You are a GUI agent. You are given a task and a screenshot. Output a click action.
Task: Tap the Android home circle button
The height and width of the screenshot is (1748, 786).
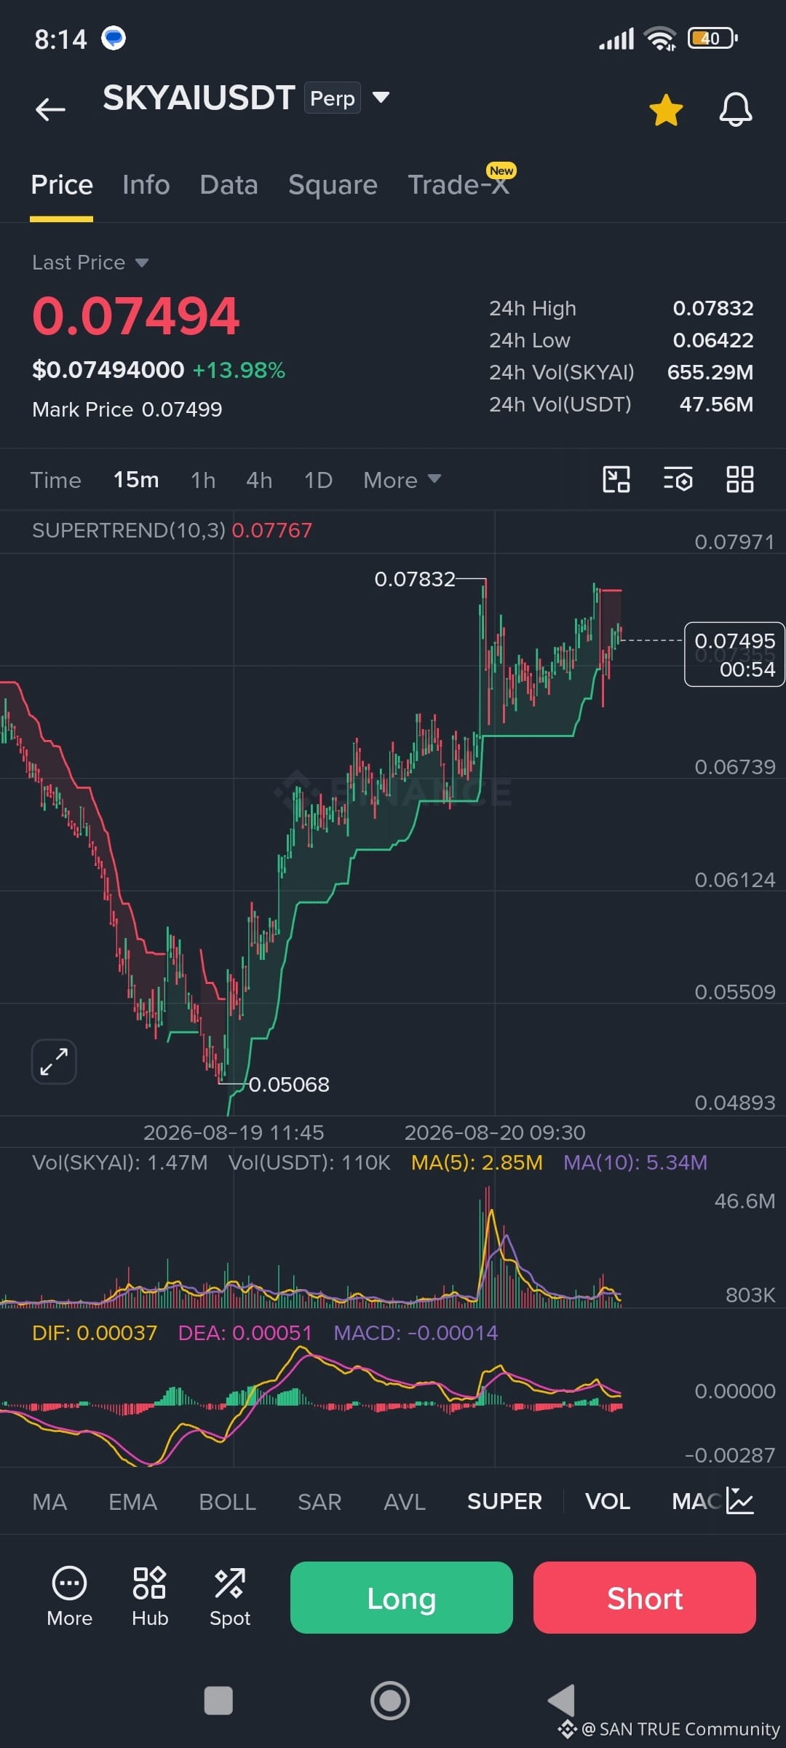390,1701
